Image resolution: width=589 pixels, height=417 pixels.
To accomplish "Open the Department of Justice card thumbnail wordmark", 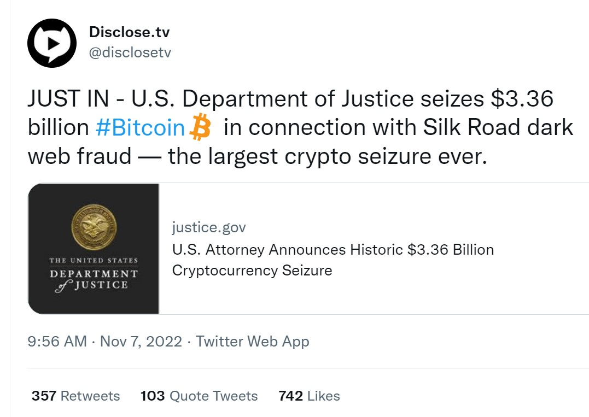I will [94, 274].
